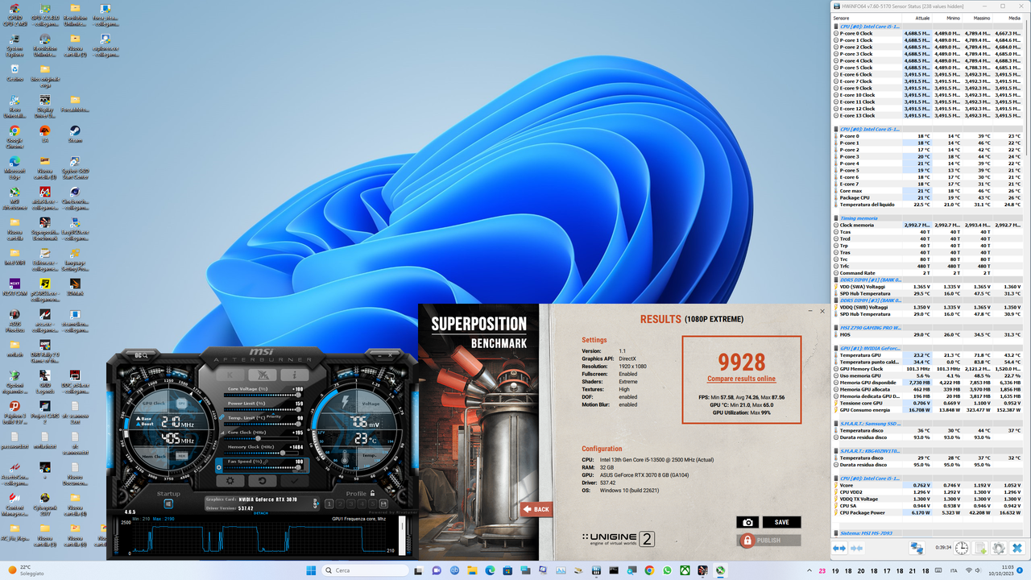Take a screenshot with Superposition's camera icon
The width and height of the screenshot is (1031, 580).
click(747, 522)
